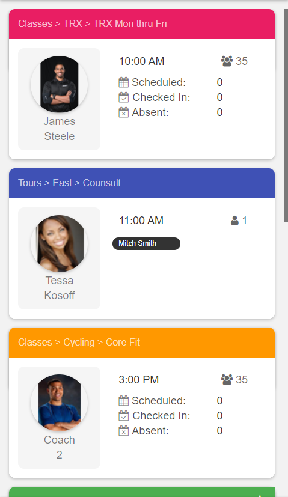Click Checked In icon in TRX card
Screen dimensions: 288x497
point(124,97)
